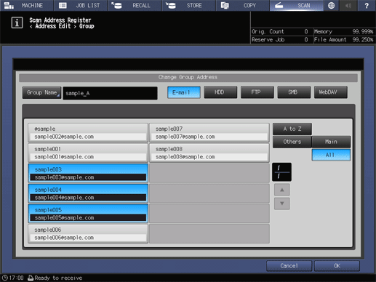
Task: Select the WebDAV address type
Action: [x=330, y=92]
